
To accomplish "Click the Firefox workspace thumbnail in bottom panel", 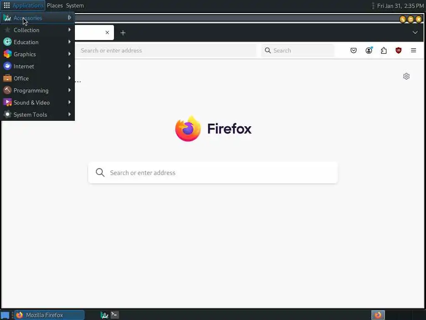I will click(x=378, y=315).
